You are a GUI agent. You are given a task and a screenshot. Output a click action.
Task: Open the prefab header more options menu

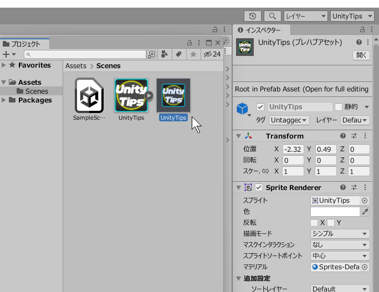point(368,42)
